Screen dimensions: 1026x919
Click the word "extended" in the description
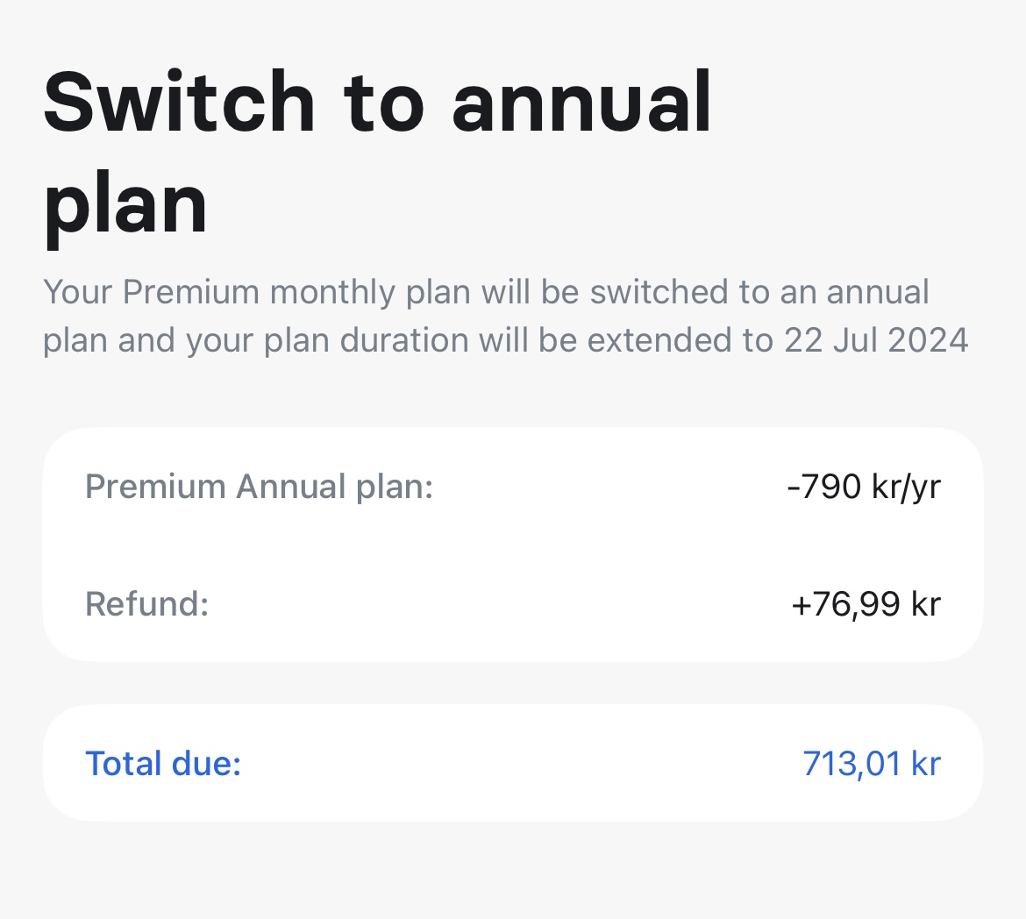(661, 340)
